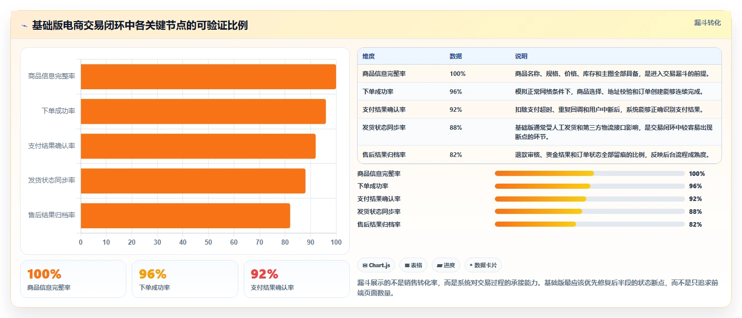Select the 数据卡片 chip
The image size is (742, 318).
483,265
